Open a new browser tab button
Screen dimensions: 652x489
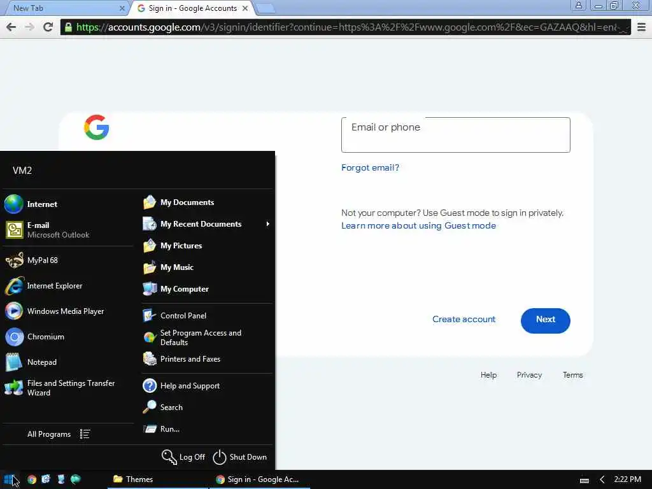click(x=266, y=8)
